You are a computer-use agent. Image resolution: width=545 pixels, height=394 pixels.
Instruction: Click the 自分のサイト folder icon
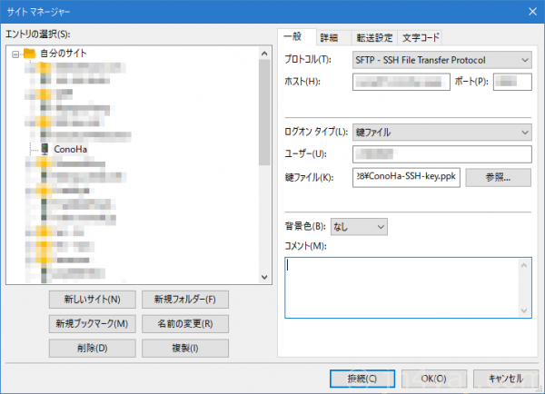29,54
